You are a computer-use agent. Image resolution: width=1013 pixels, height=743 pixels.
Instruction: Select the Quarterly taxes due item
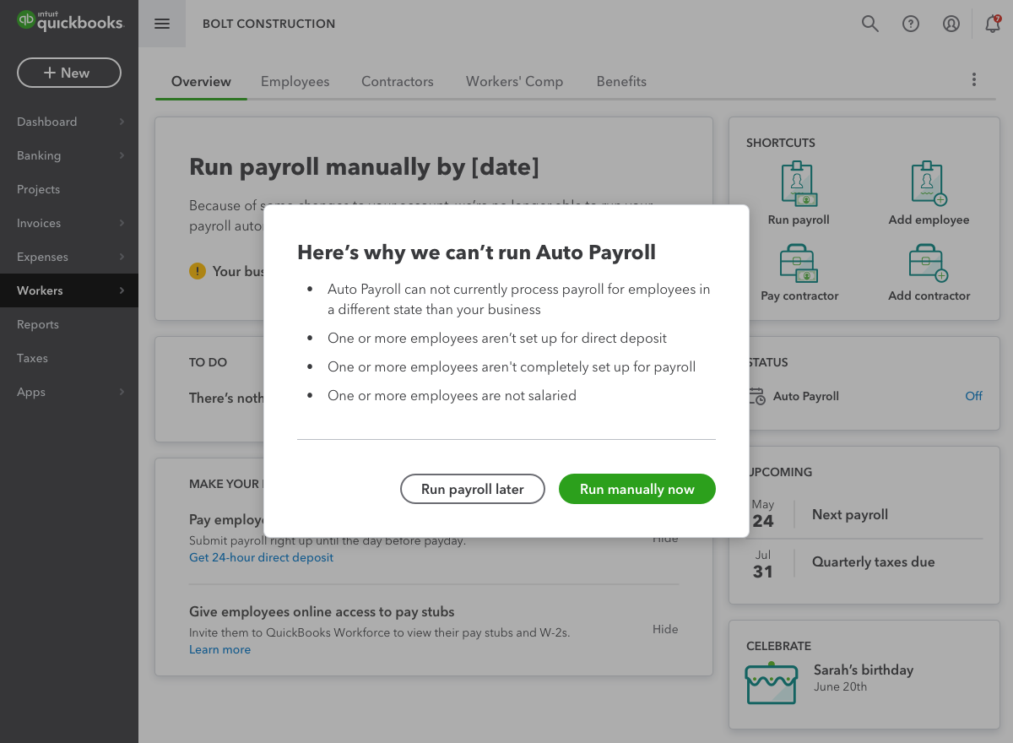(x=874, y=561)
